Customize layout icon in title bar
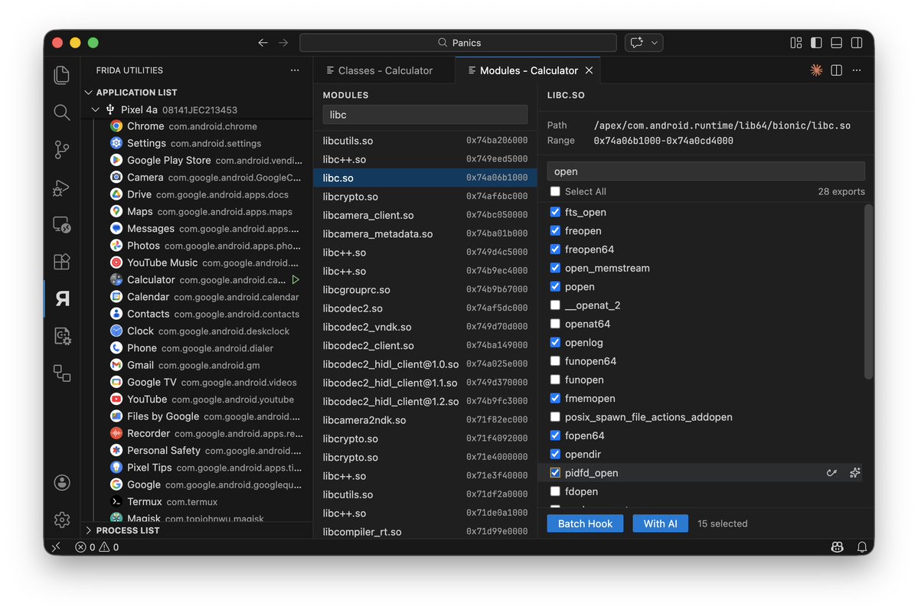The width and height of the screenshot is (918, 613). click(x=795, y=43)
